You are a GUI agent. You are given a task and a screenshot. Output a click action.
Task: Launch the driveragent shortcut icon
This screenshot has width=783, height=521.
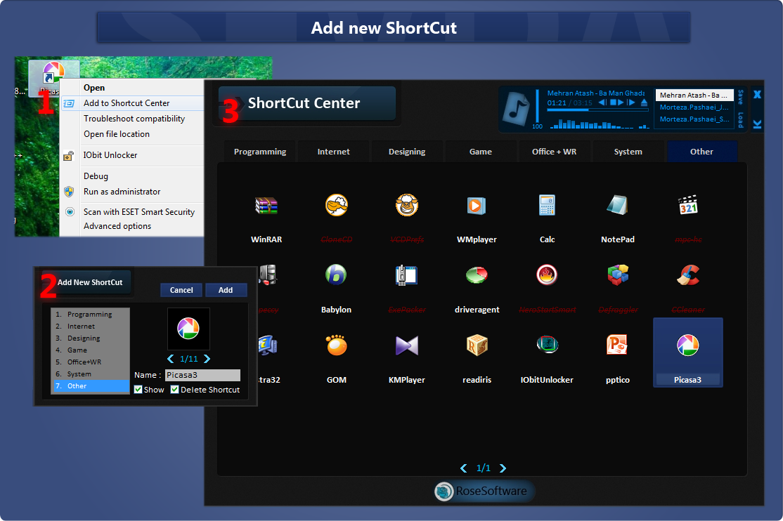click(477, 275)
